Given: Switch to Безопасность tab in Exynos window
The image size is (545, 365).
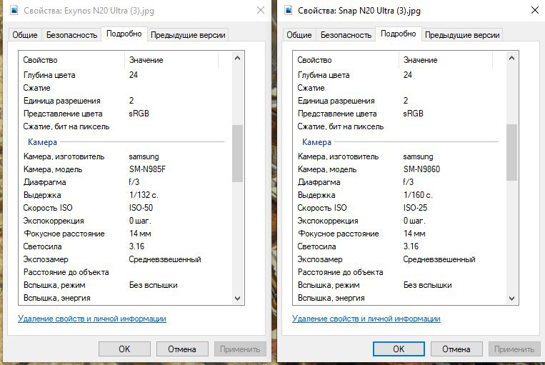Looking at the screenshot, I should coord(71,35).
